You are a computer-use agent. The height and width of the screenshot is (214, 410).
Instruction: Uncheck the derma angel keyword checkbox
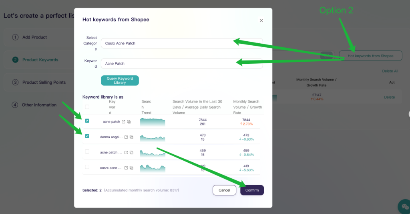coord(87,136)
